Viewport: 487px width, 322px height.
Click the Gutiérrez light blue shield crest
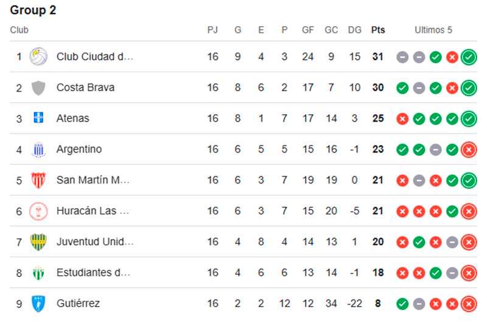pos(38,303)
